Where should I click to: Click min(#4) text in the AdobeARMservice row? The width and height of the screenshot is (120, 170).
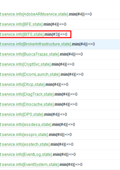(76, 14)
